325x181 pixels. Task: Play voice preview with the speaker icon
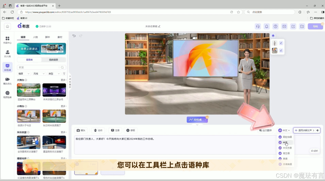click(318, 130)
